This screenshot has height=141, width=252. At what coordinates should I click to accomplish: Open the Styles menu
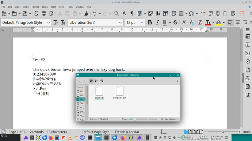(45, 7)
